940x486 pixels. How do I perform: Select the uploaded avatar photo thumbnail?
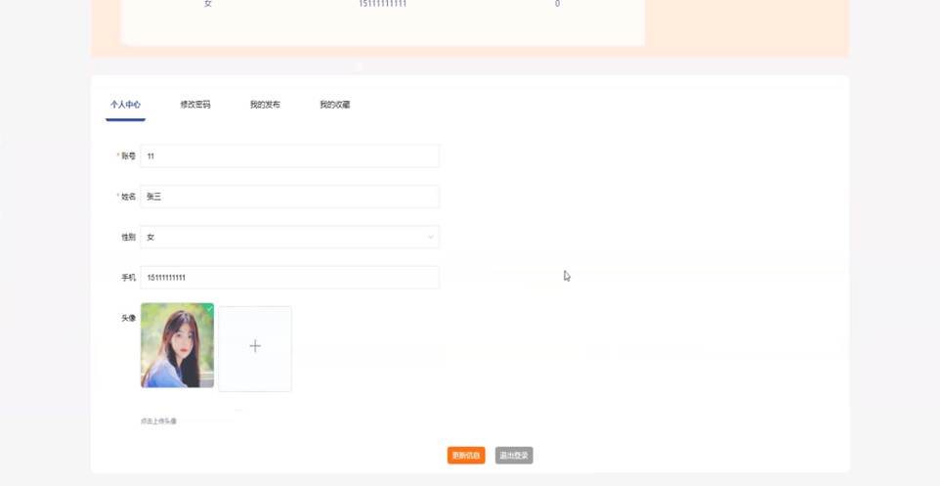[177, 345]
